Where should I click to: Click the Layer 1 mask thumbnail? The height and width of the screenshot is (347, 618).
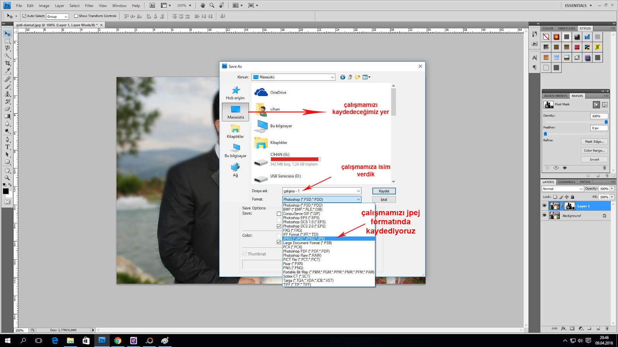(x=570, y=206)
